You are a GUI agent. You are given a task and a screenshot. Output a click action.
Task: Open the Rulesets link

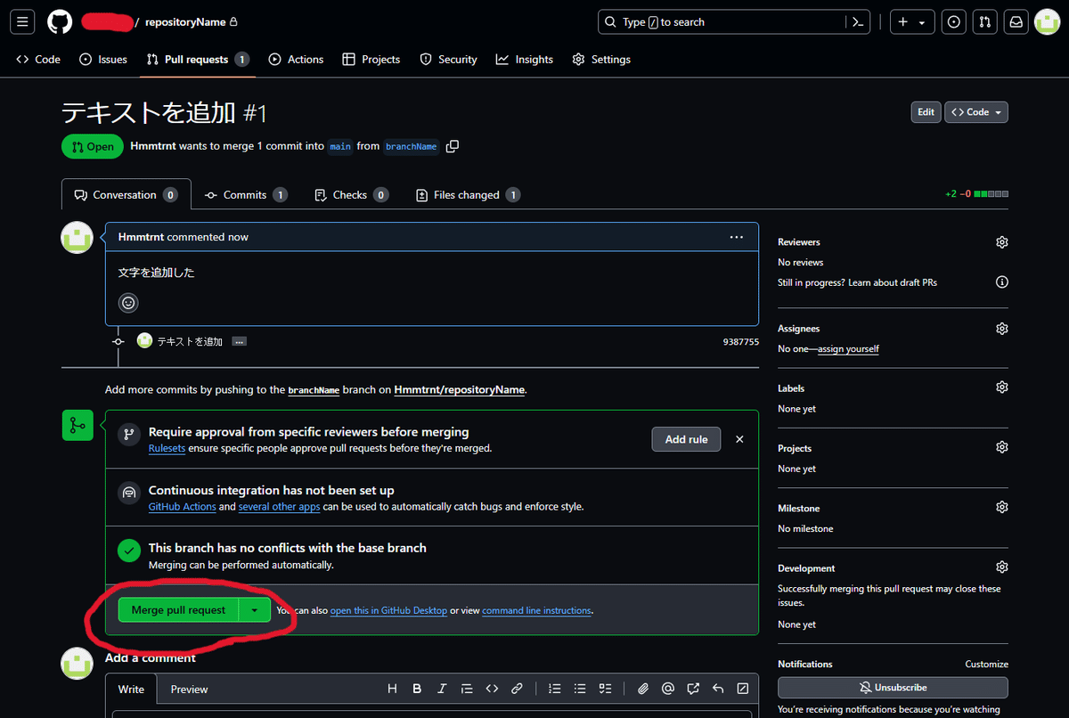(x=167, y=448)
